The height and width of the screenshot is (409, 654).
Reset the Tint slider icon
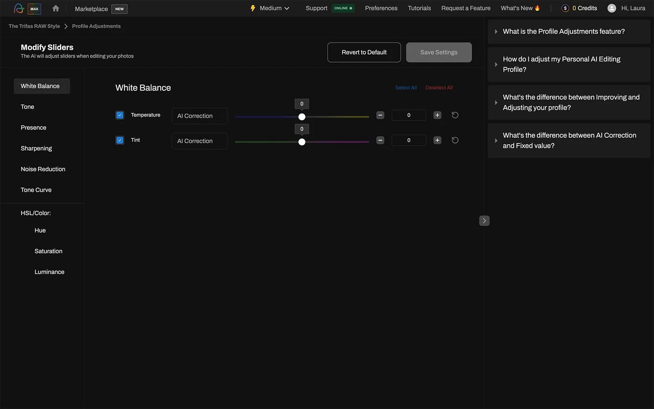(x=455, y=140)
